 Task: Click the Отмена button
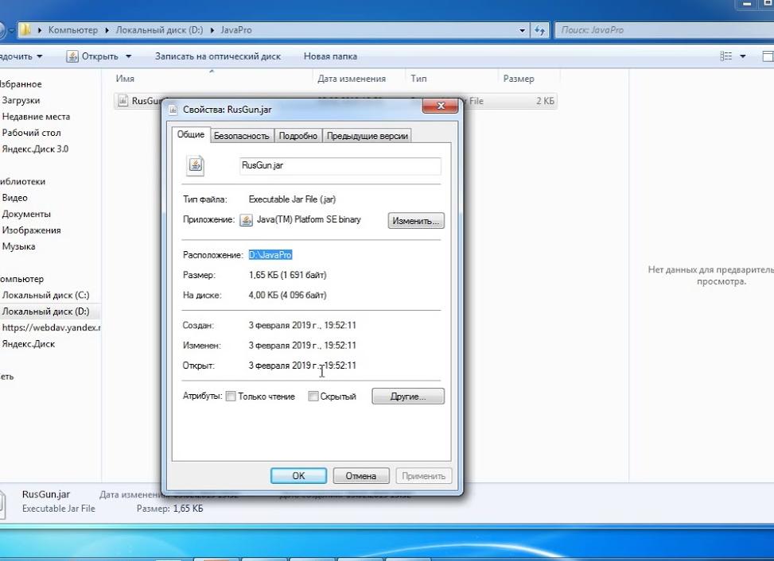pyautogui.click(x=361, y=476)
